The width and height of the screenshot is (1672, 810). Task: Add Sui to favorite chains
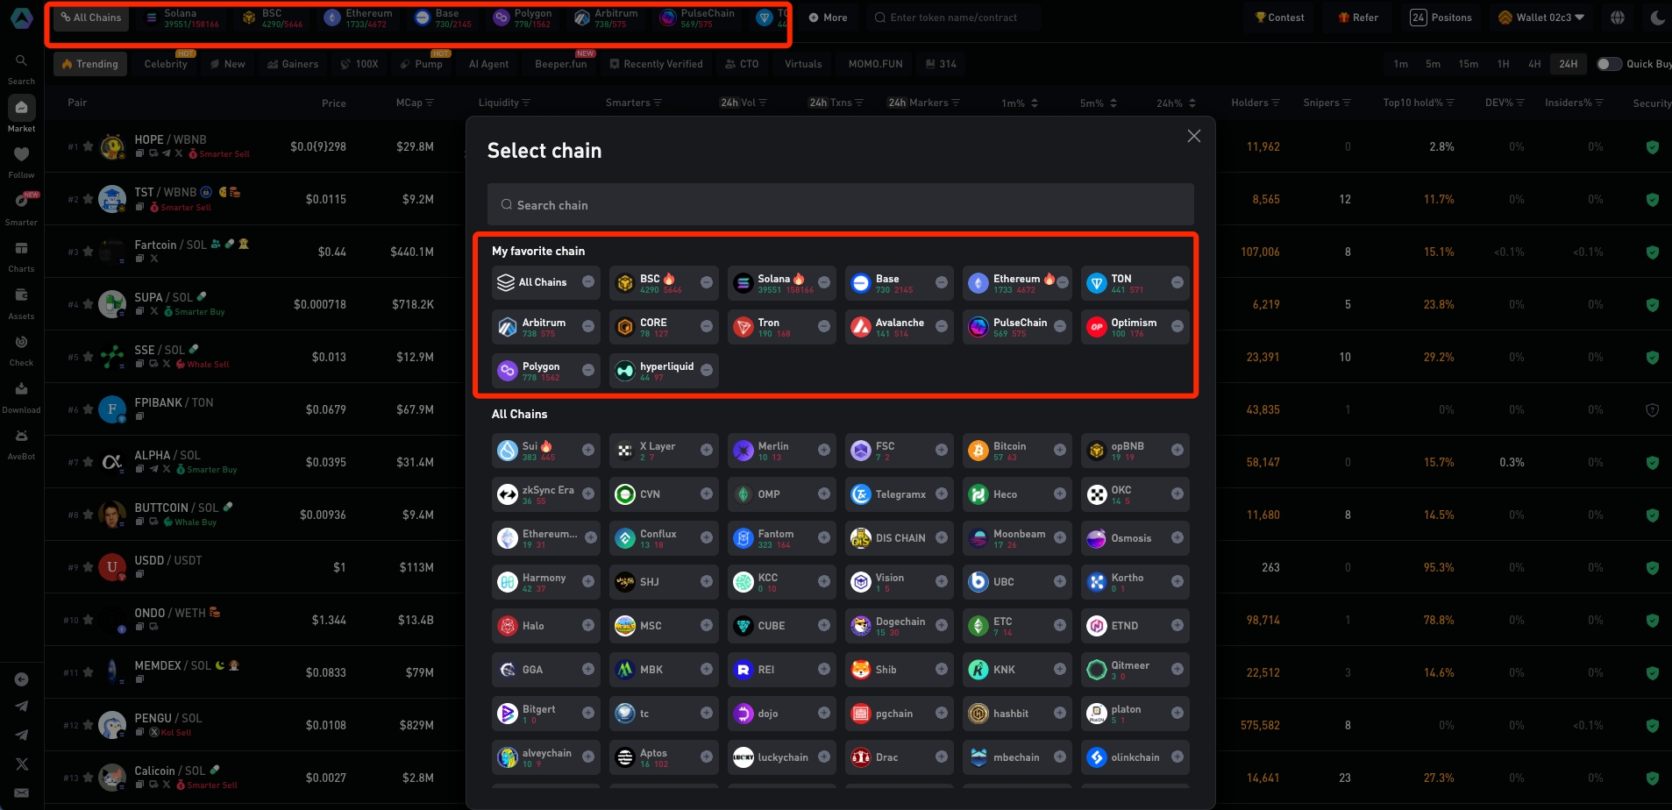click(588, 450)
